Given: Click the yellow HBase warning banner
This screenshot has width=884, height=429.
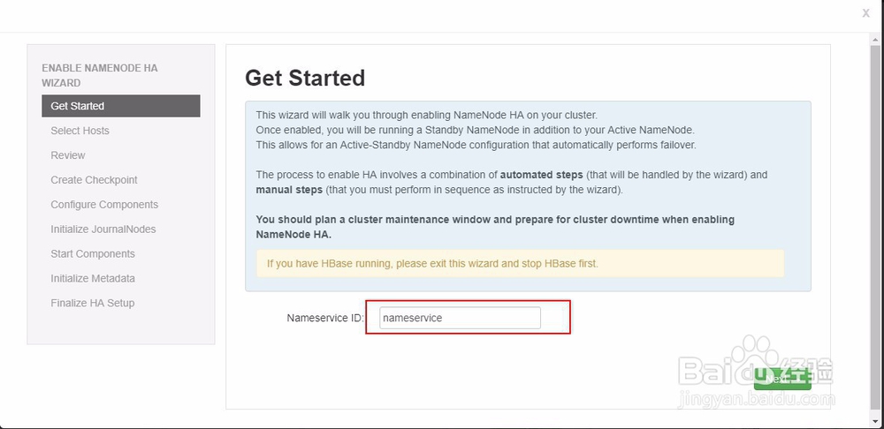Looking at the screenshot, I should pos(520,263).
